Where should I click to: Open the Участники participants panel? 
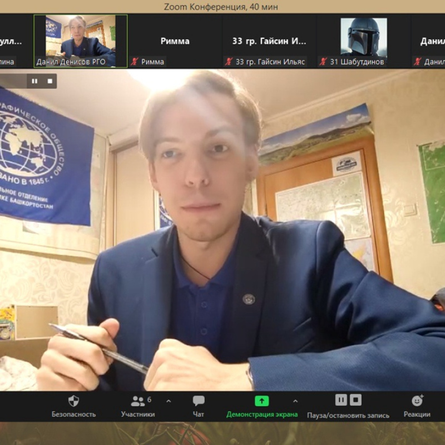(137, 401)
